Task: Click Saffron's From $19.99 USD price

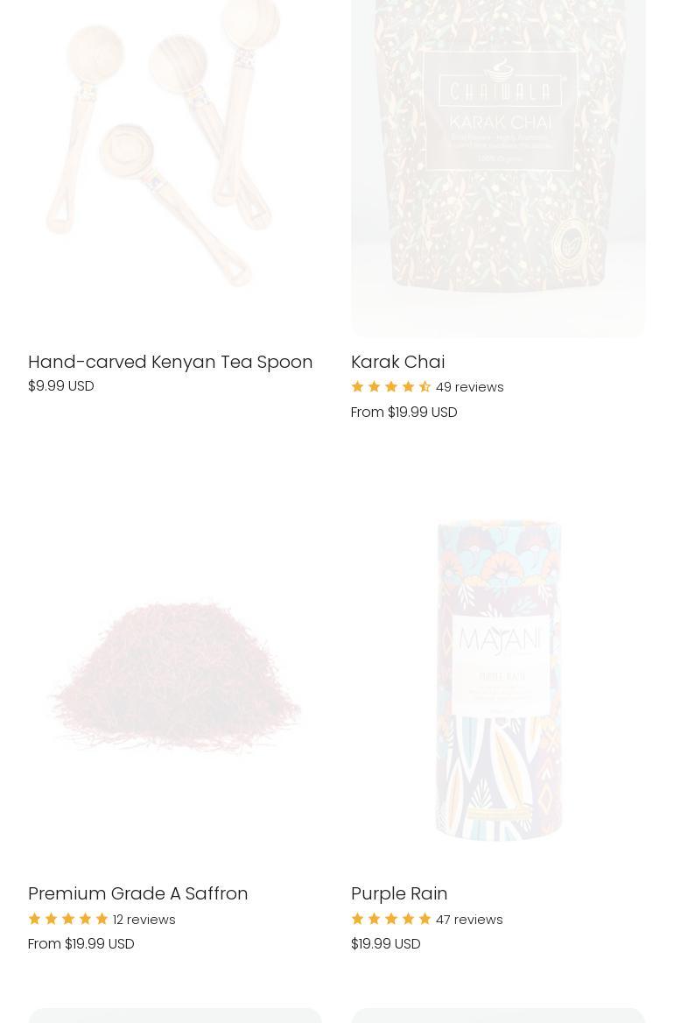Action: 81,944
